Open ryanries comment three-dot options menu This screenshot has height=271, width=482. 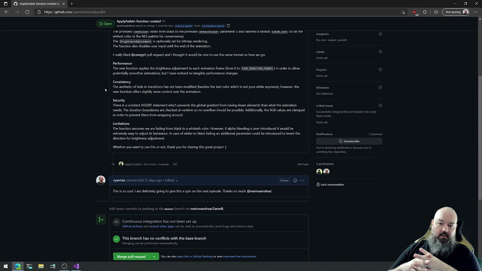(302, 180)
